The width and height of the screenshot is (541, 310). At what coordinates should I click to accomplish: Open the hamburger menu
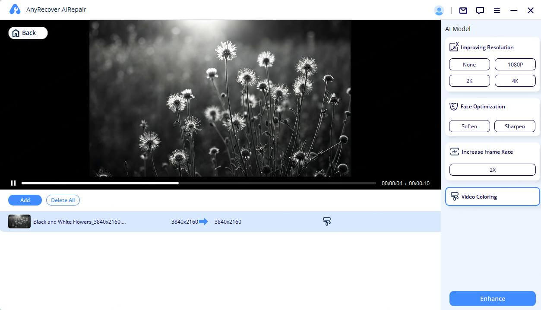497,10
